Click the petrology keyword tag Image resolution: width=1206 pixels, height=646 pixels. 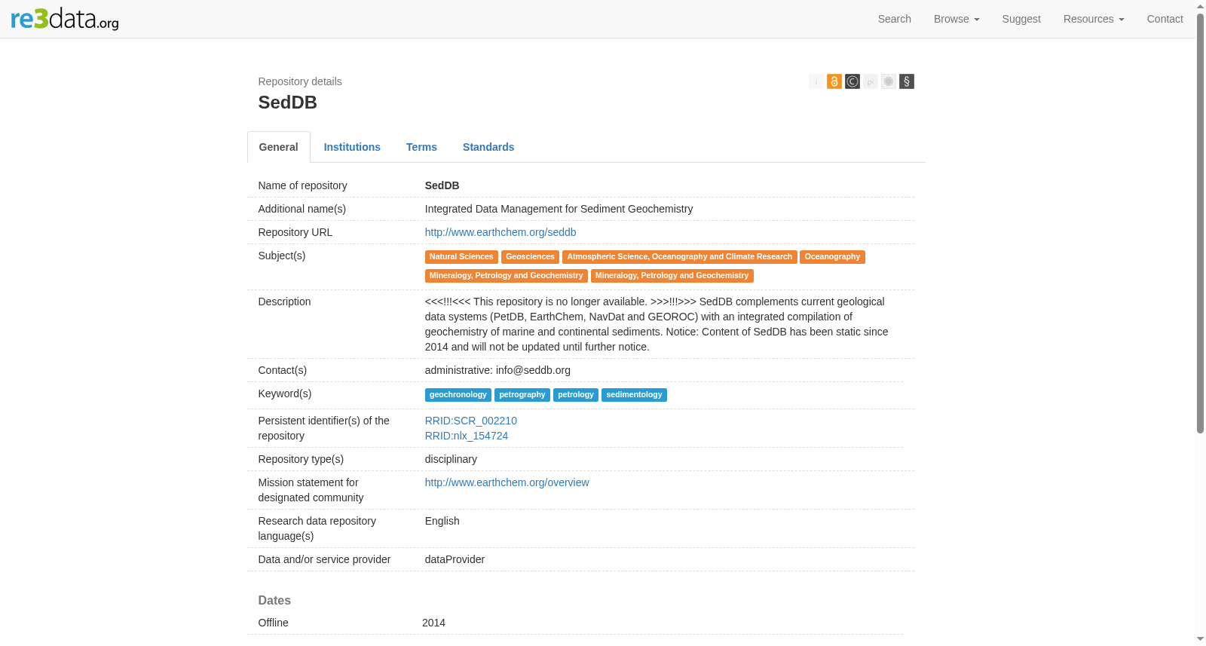pyautogui.click(x=576, y=395)
